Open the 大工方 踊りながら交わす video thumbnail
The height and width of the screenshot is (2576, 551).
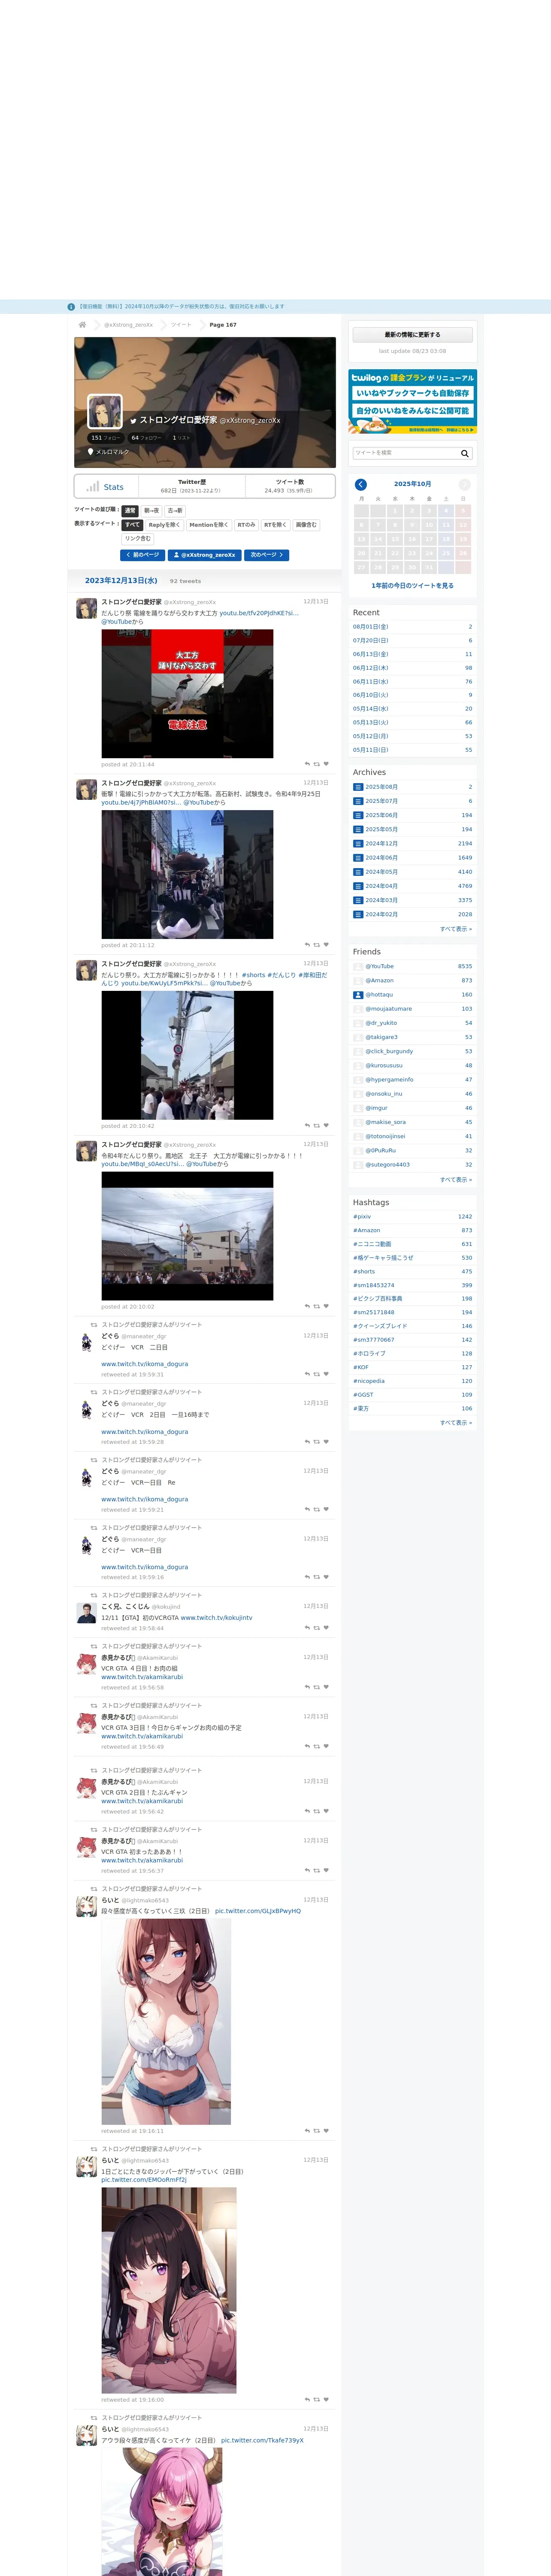point(187,694)
